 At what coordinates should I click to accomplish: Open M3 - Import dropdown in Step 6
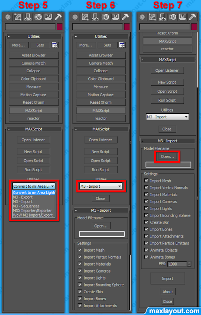101,186
